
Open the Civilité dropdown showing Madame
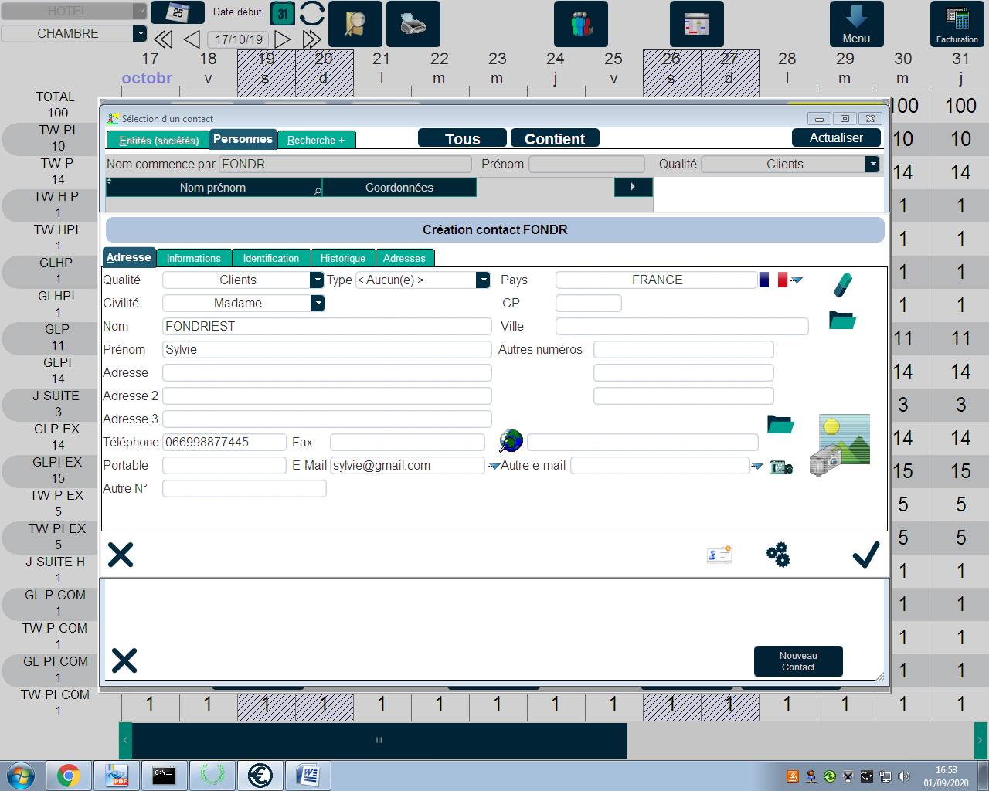(x=317, y=303)
